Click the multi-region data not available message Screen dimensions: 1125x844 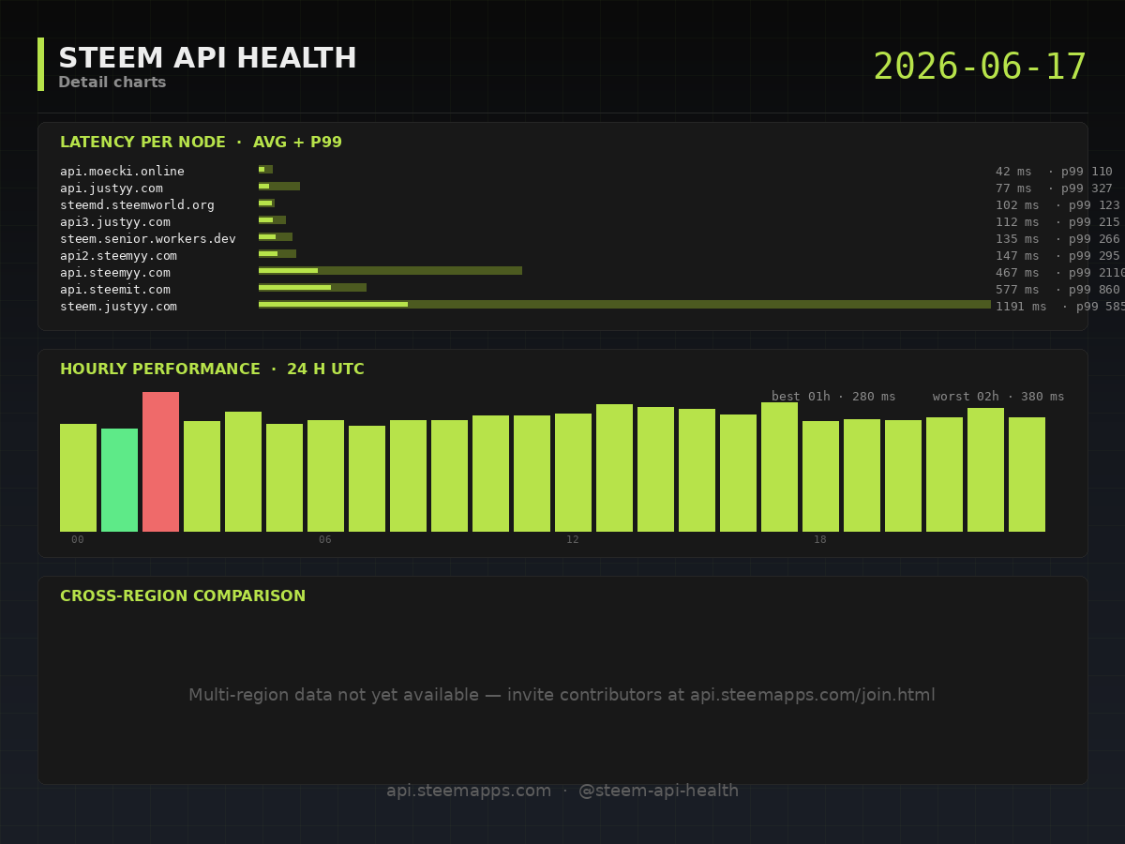coord(562,696)
